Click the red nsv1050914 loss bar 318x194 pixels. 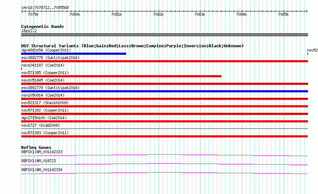pos(164,99)
